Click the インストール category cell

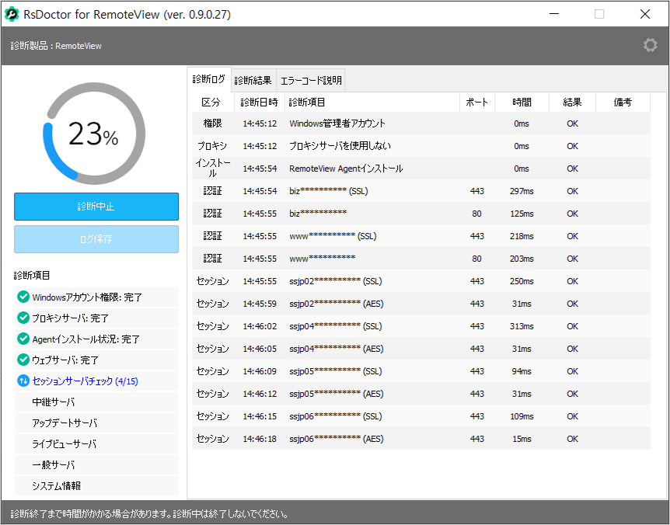tap(213, 169)
